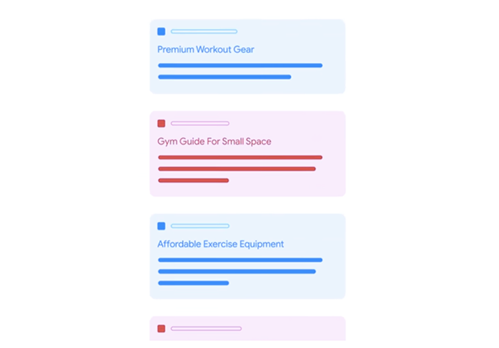Click second blue line under Affordable Exercise Equipment
Screen dimensions: 499x348
(x=236, y=272)
